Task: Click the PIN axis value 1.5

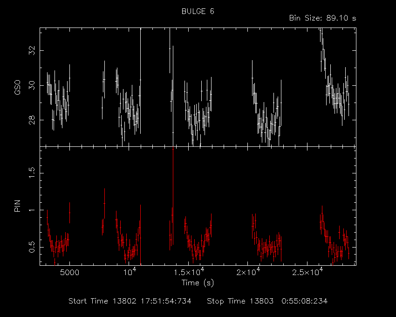Action: click(32, 173)
